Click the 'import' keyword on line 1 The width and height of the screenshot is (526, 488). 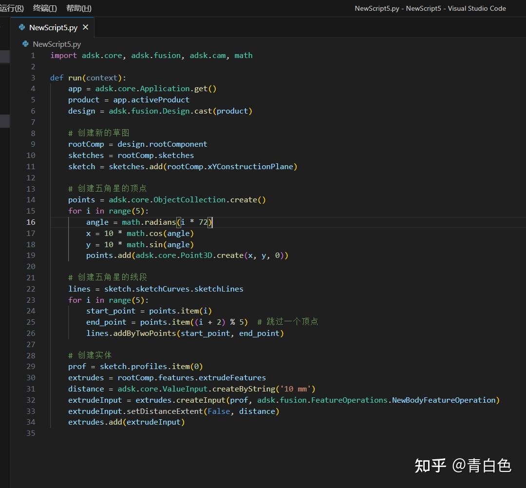pyautogui.click(x=63, y=56)
